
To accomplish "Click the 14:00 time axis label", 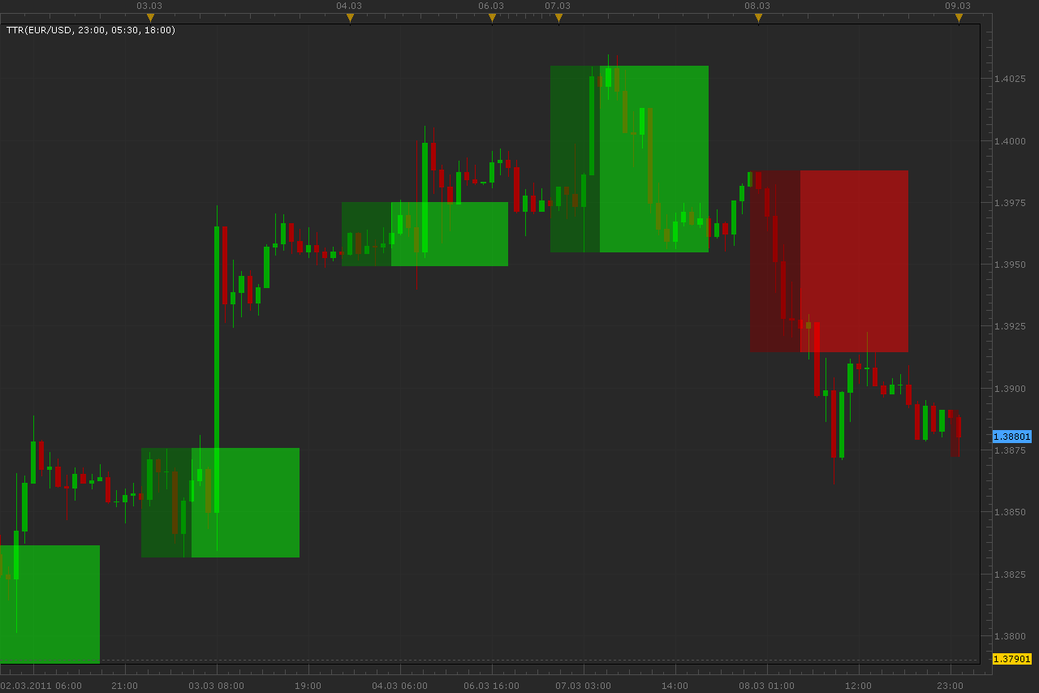I will click(675, 686).
